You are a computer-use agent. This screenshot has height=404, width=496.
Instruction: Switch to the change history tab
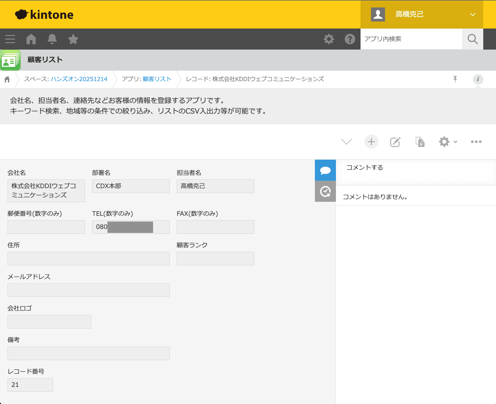(325, 191)
